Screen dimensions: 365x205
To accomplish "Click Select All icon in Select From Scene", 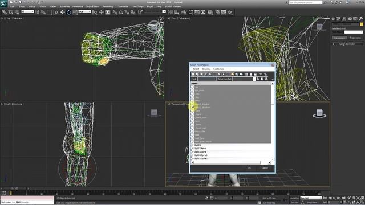I will [246, 75].
